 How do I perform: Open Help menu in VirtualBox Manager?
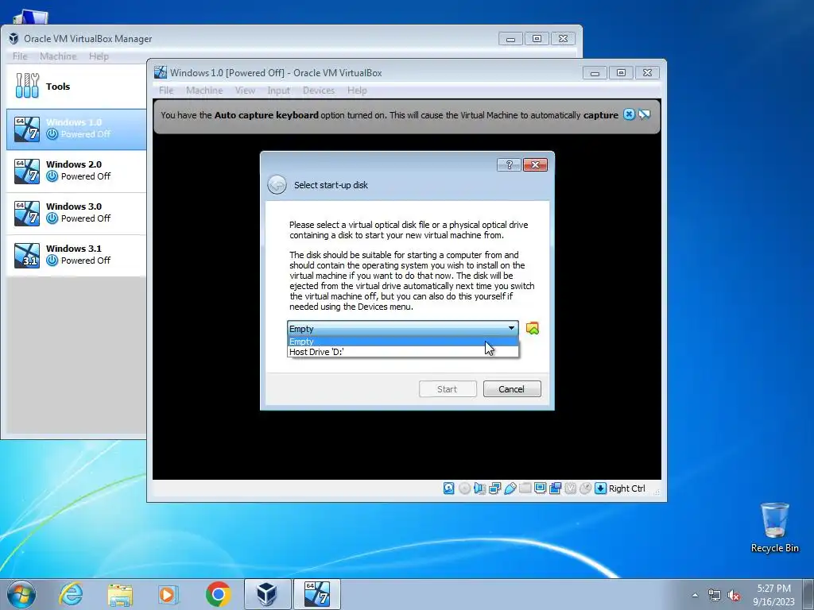coord(99,56)
